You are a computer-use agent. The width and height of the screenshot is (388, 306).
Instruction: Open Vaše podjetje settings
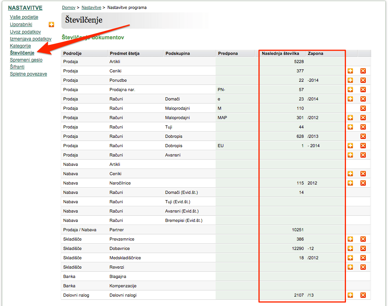(24, 17)
